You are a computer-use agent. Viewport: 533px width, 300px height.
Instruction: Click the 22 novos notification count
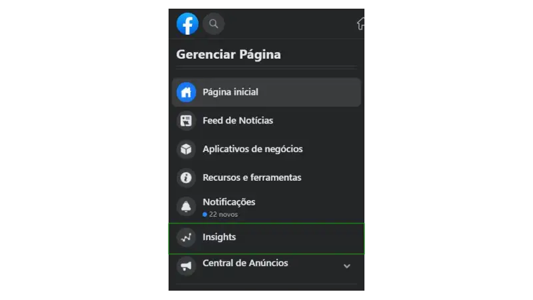221,214
